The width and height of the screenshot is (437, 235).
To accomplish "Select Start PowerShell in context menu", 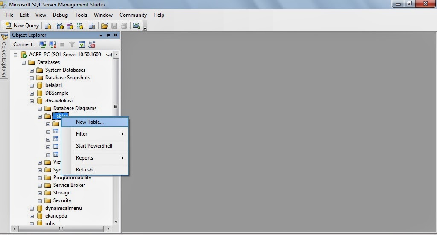I will (95, 146).
